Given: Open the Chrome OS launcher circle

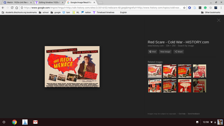Looking at the screenshot, I should [x=4, y=122].
